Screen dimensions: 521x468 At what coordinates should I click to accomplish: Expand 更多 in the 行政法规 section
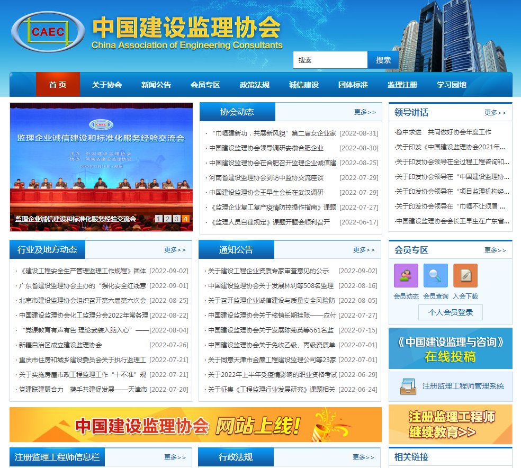pyautogui.click(x=363, y=457)
